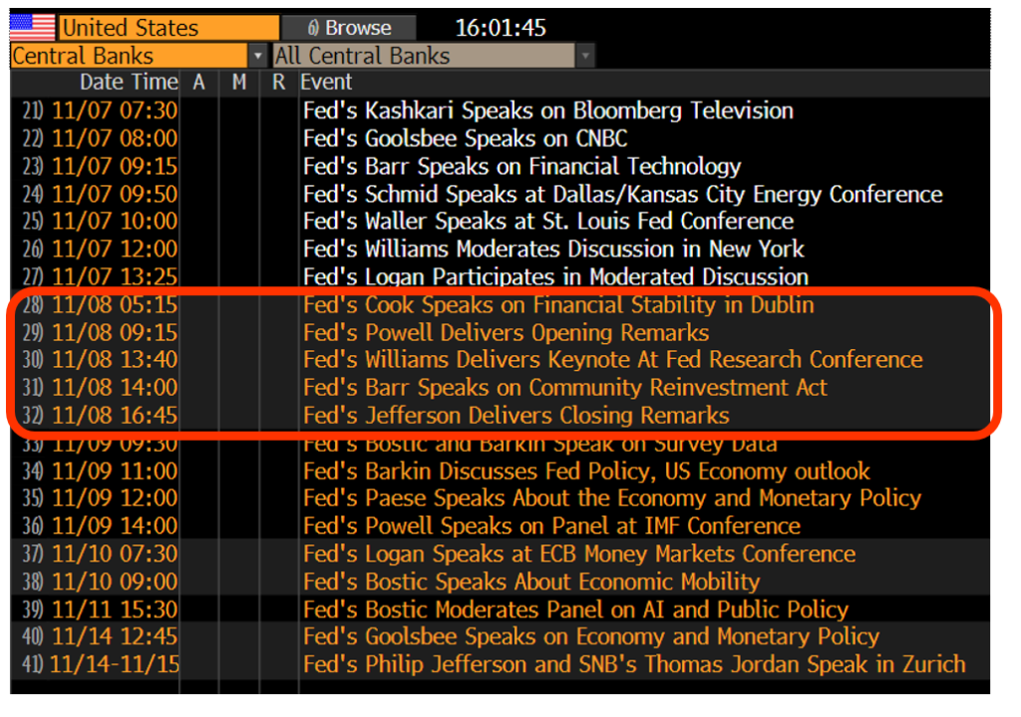Open Fed's Waller Speaks at St. Louis Fed
The image size is (1021, 717).
(x=548, y=221)
